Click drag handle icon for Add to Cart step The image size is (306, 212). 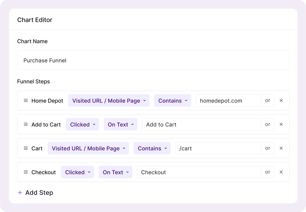26,124
